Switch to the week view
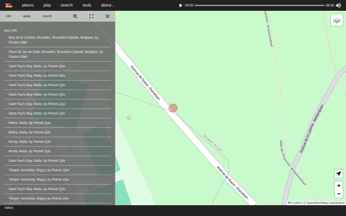 (26, 16)
